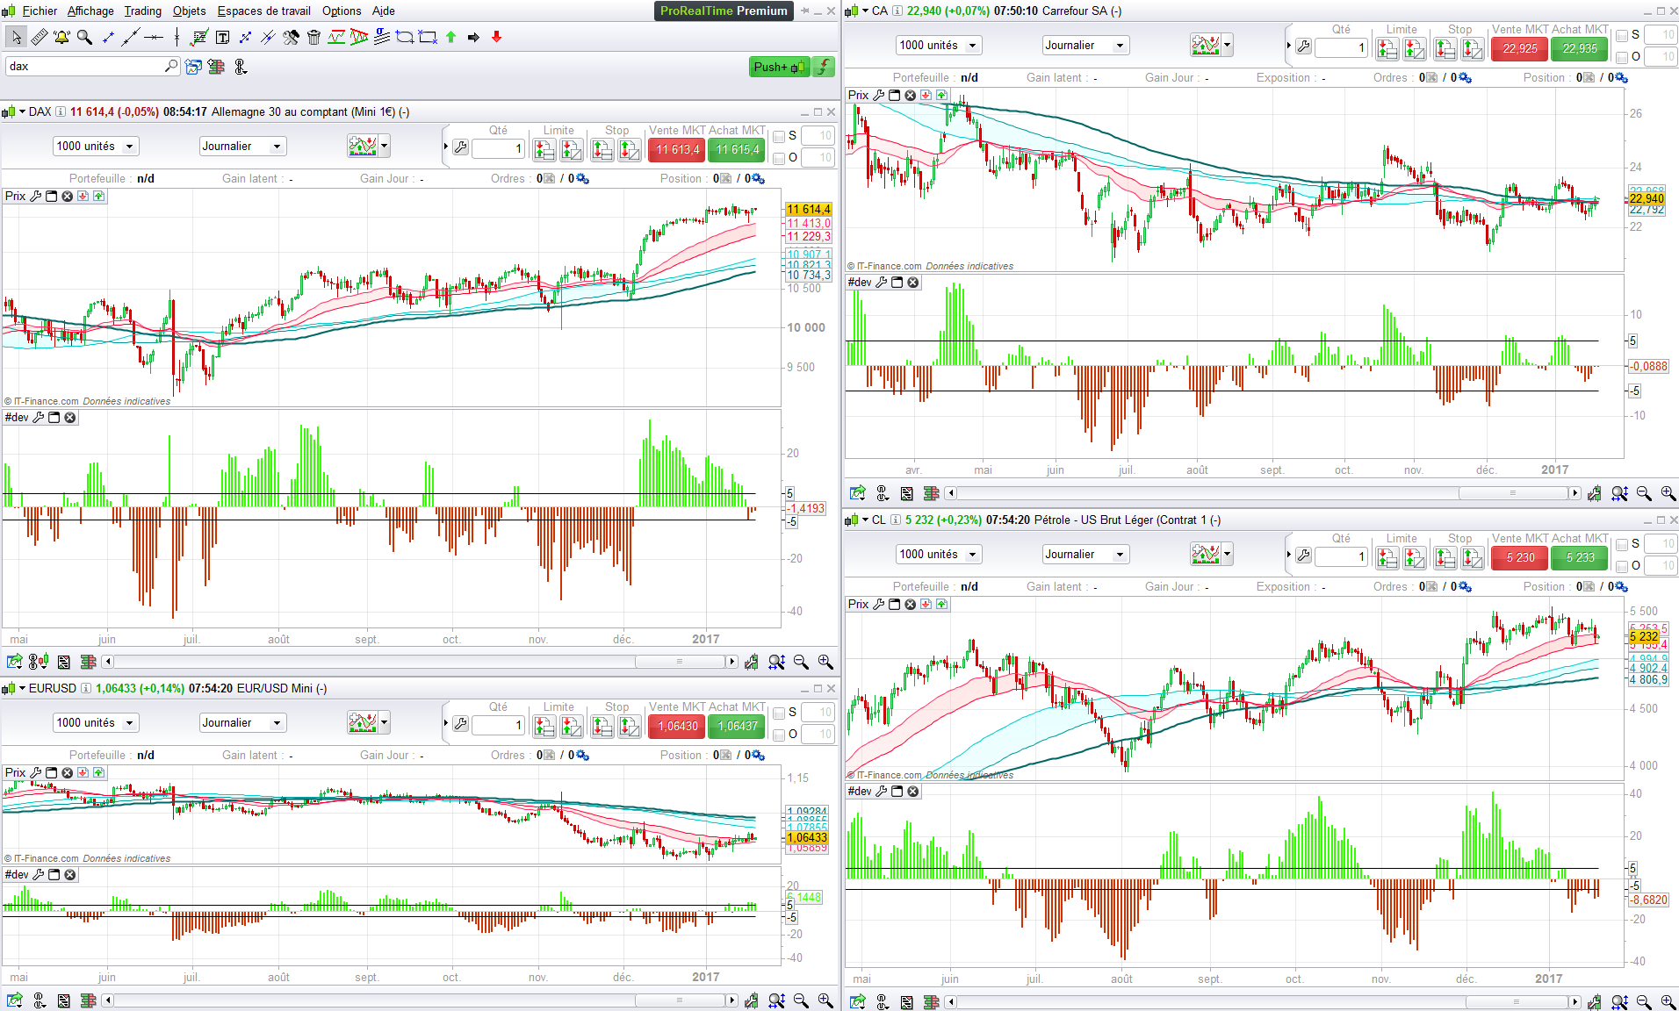Click the dax search input field
The height and width of the screenshot is (1011, 1679).
tap(92, 66)
